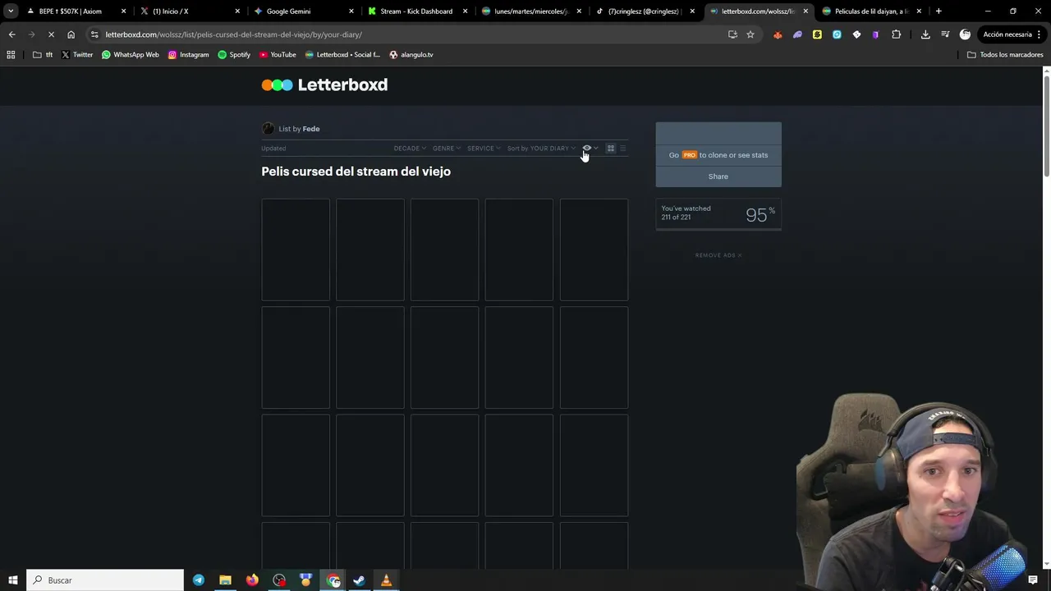Click the purple book extension icon
The height and width of the screenshot is (591, 1051).
[875, 34]
